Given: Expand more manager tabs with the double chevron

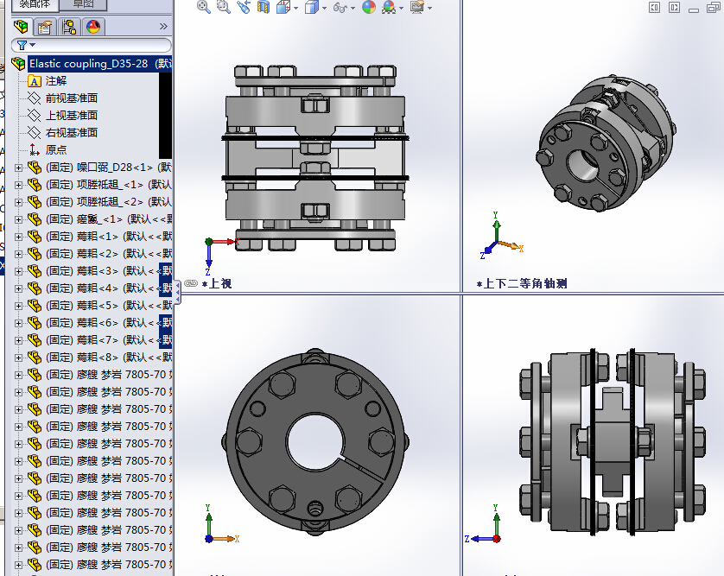Looking at the screenshot, I should pyautogui.click(x=163, y=26).
